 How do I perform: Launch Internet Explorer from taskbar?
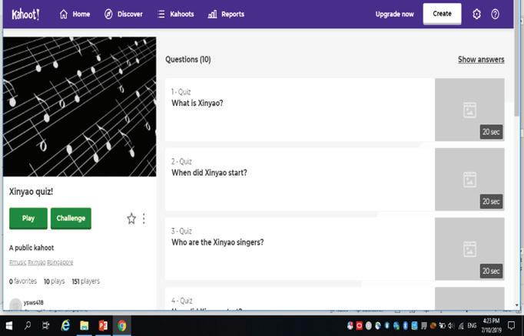(65, 325)
